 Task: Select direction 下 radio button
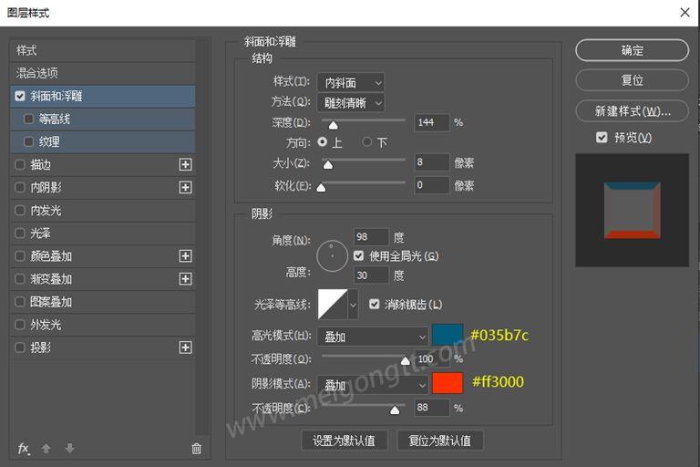coord(367,142)
